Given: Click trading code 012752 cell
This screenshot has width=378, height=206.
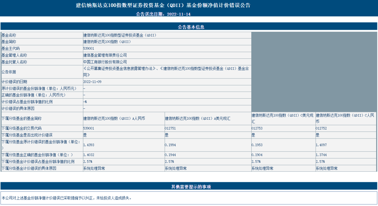Looking at the screenshot, I should (346, 128).
